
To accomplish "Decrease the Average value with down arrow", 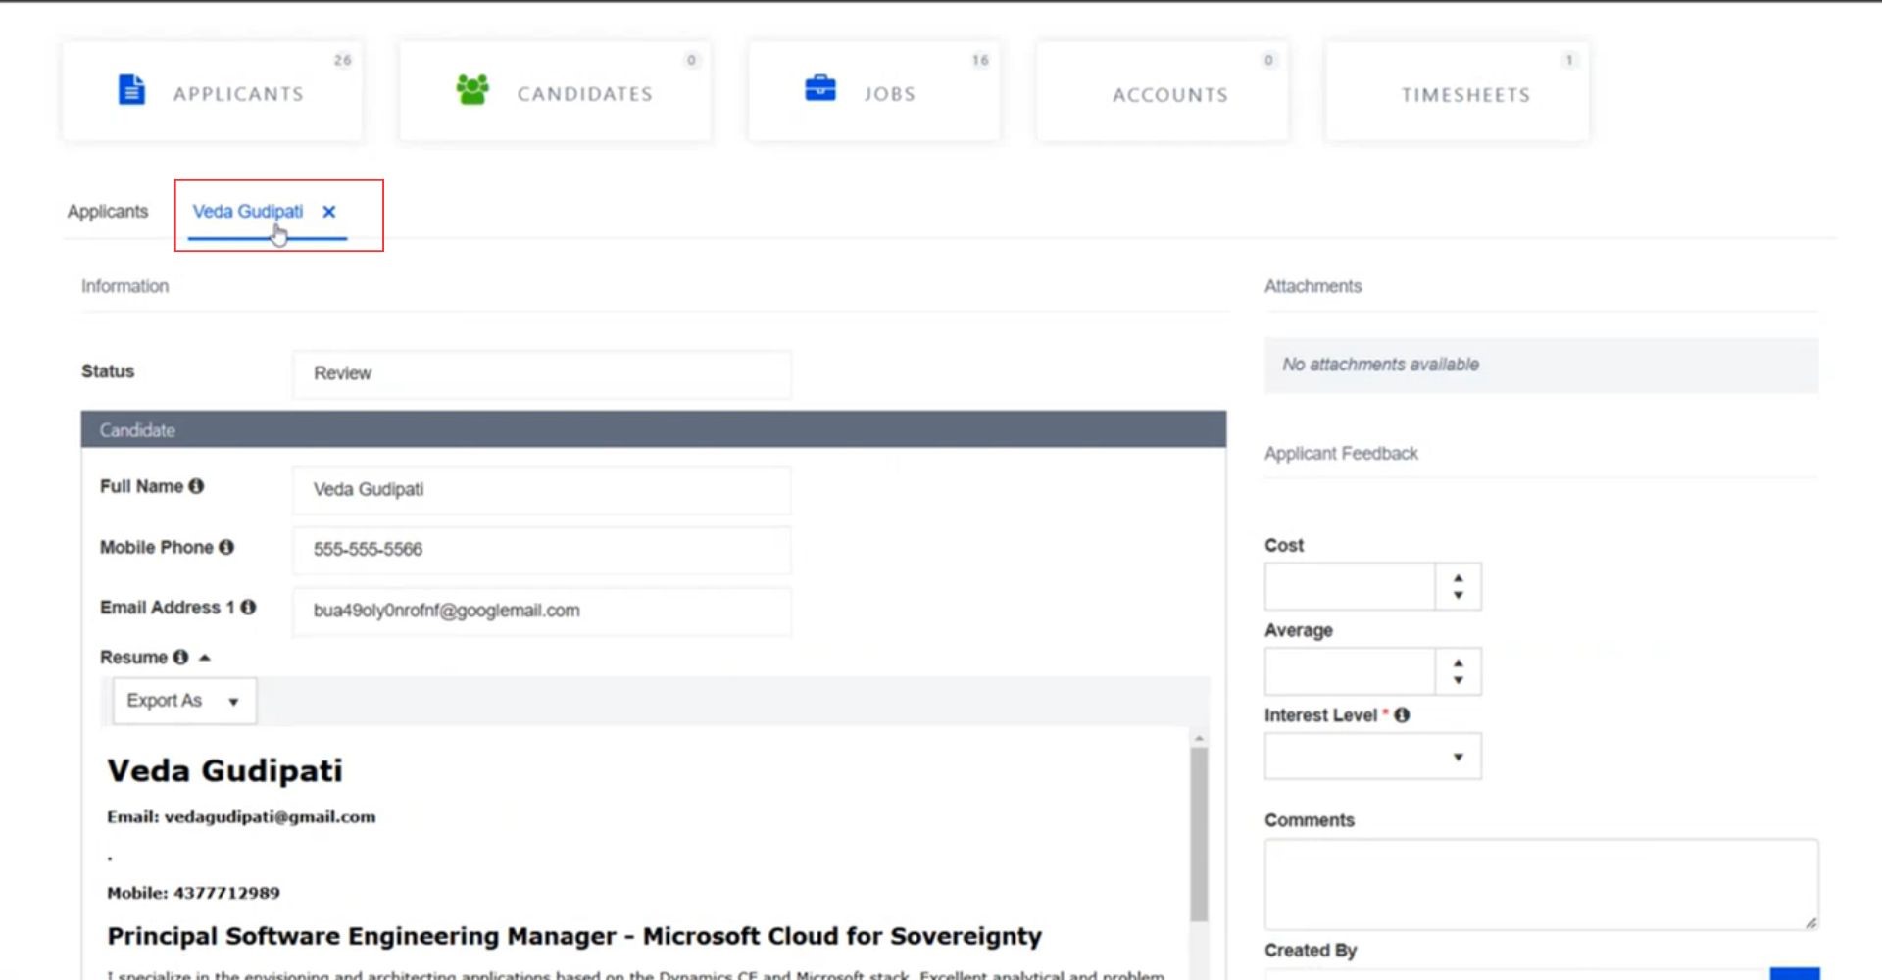I will 1459,680.
